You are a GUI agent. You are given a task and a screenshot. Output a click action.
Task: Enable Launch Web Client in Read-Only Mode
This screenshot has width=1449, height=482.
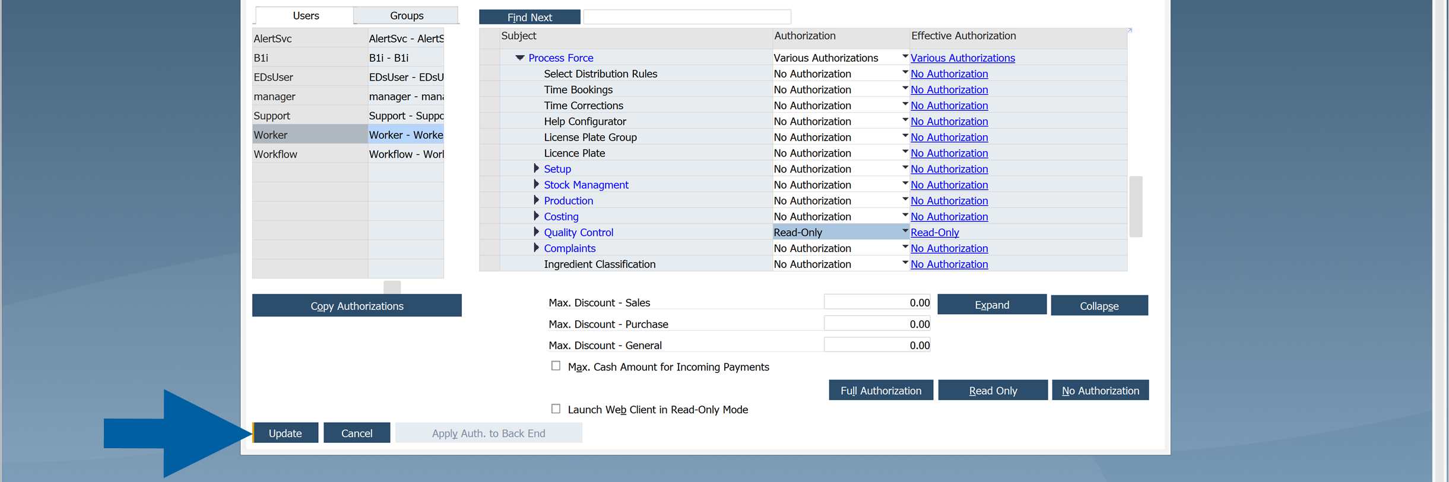point(556,408)
